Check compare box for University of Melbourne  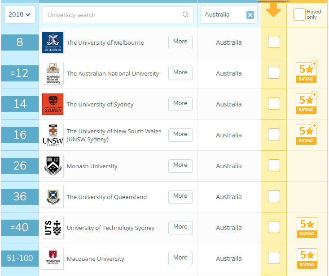click(274, 42)
